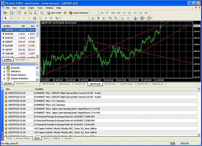Switch chart to Line Chart style

tap(104, 18)
